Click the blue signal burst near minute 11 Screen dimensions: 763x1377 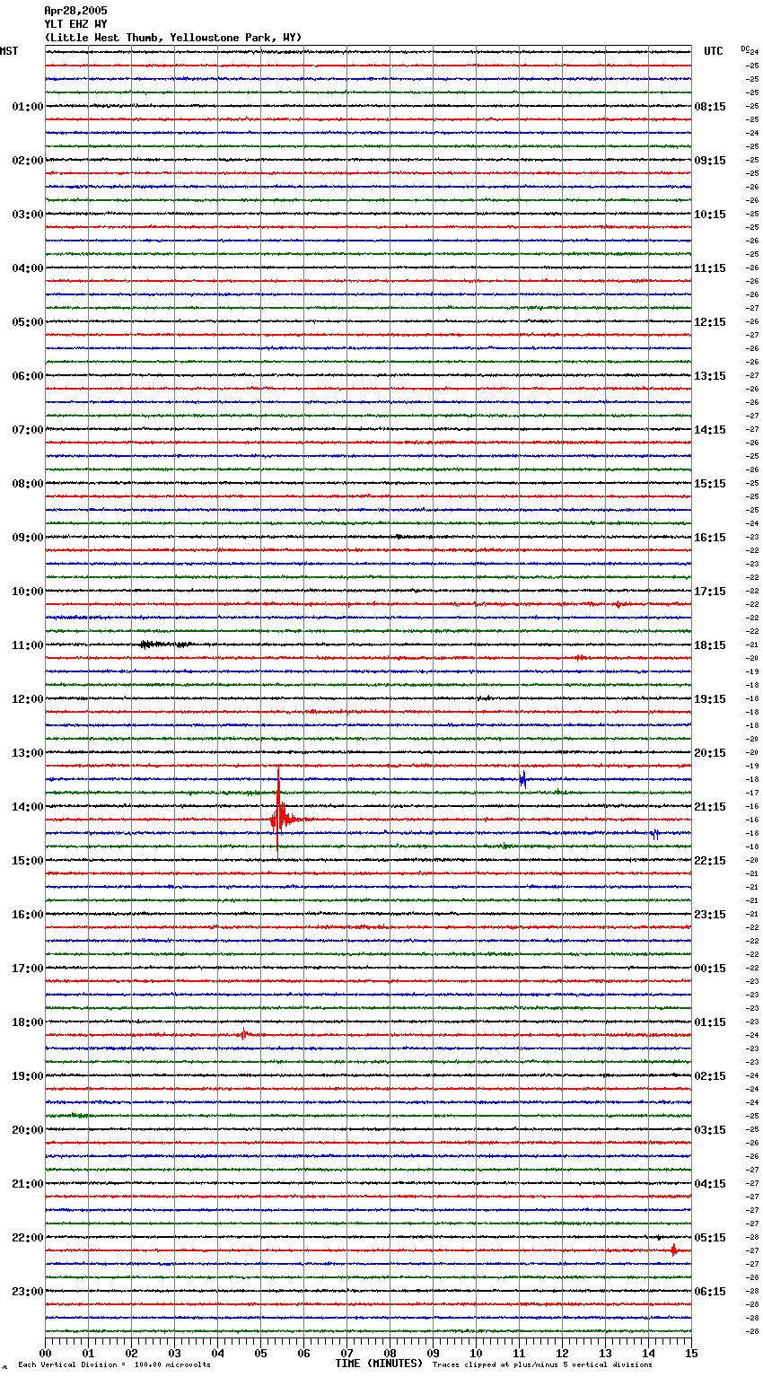click(x=522, y=779)
